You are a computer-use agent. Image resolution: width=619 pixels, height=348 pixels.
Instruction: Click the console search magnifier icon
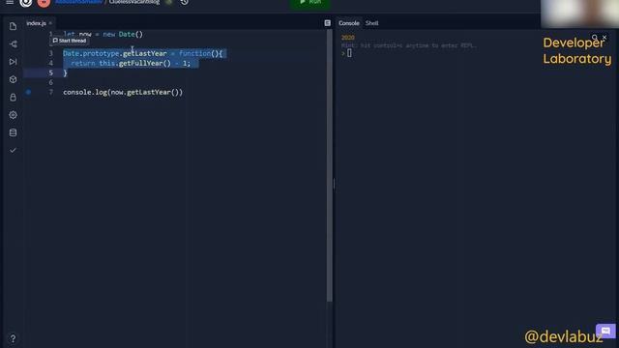tap(595, 38)
